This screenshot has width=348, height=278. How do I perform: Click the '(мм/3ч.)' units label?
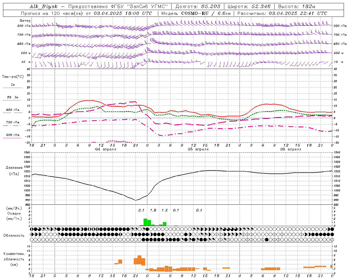[14, 208]
